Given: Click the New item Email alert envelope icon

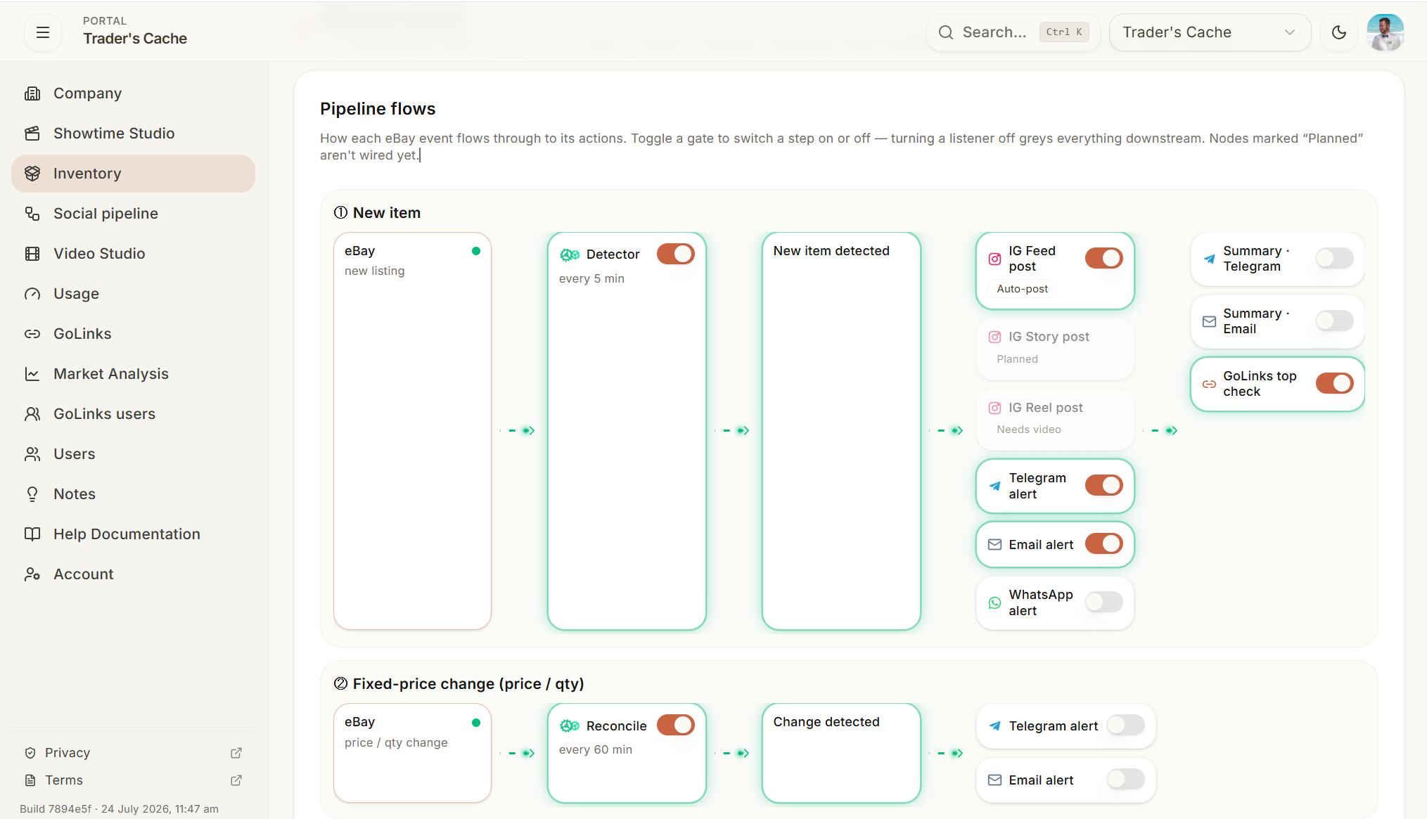Looking at the screenshot, I should click(995, 544).
